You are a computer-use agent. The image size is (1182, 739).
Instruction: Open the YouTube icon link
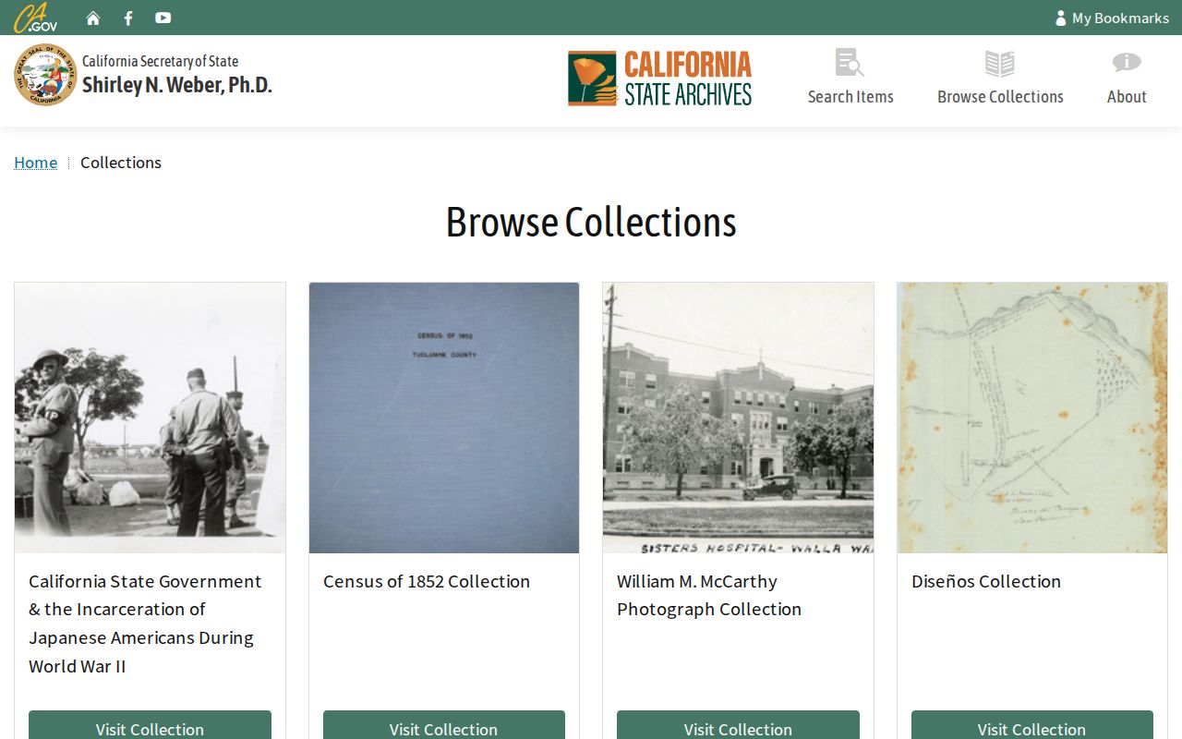[x=163, y=18]
